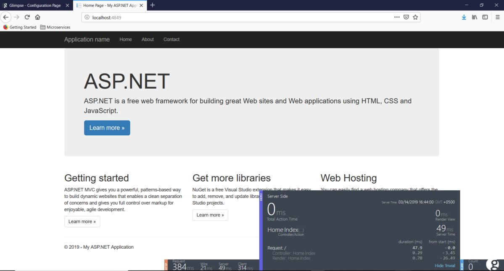Click the 47.9 duration value

pos(417,248)
